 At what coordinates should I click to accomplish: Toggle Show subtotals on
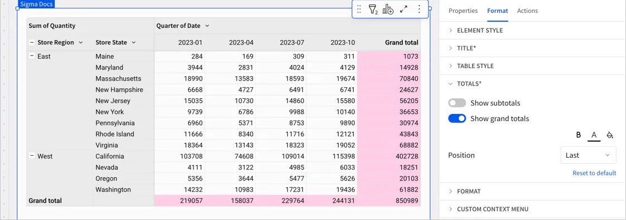(457, 103)
